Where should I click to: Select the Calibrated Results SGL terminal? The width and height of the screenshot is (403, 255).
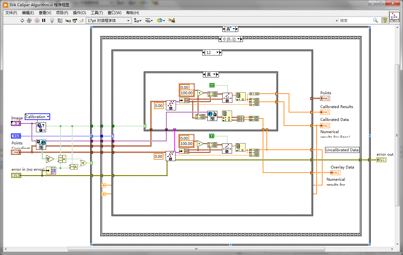pyautogui.click(x=325, y=112)
